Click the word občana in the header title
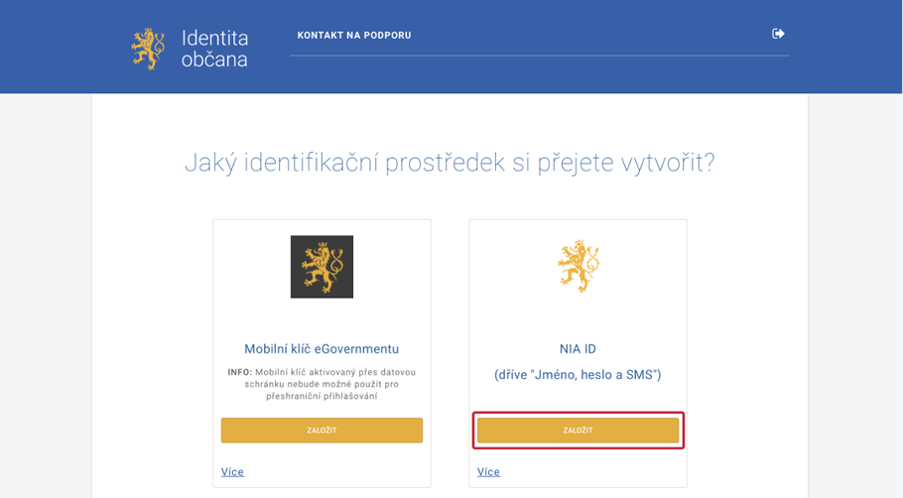903x498 pixels. (214, 60)
